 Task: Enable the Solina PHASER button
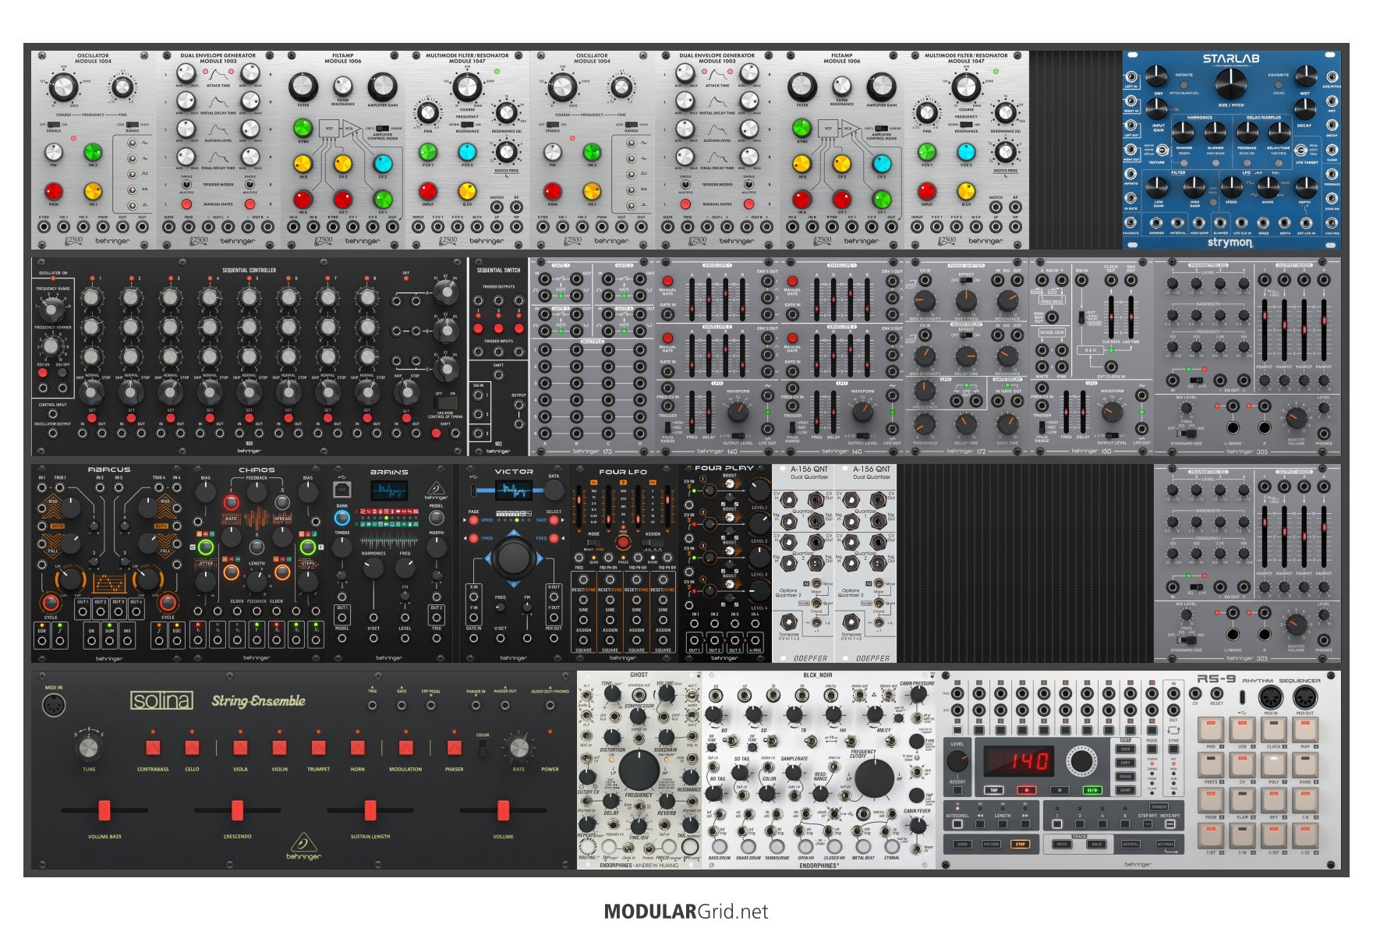(454, 747)
